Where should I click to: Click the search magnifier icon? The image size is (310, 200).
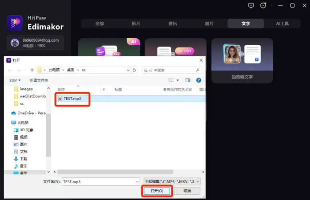click(x=197, y=70)
